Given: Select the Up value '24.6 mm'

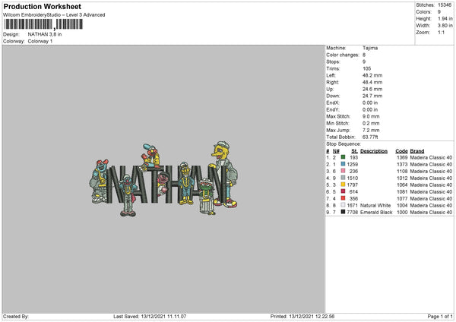Looking at the screenshot, I should (372, 89).
